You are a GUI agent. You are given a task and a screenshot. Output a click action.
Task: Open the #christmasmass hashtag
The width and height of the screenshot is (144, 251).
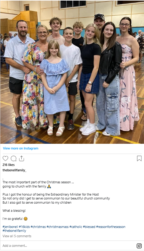coord(57,227)
